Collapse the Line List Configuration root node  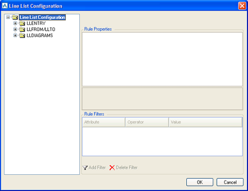pos(8,17)
